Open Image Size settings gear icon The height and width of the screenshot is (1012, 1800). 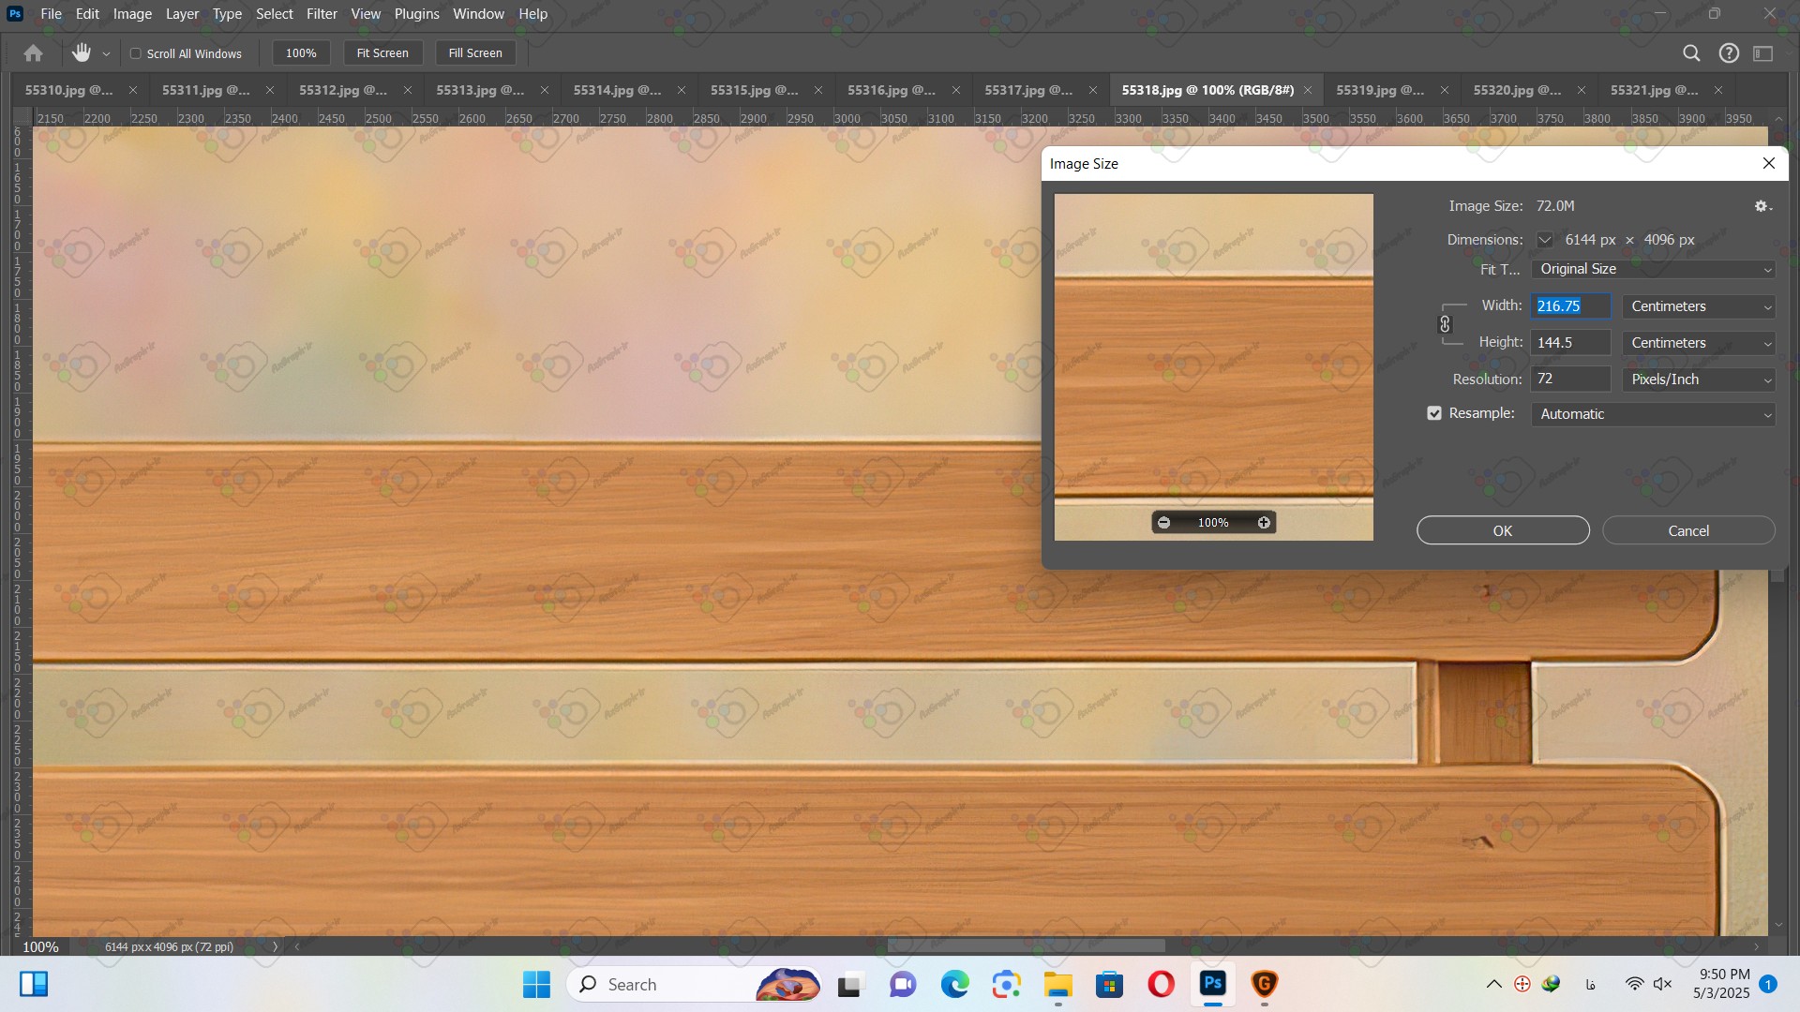[1762, 206]
